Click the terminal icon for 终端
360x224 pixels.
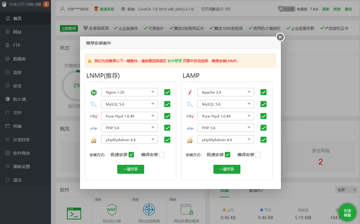pos(8,126)
